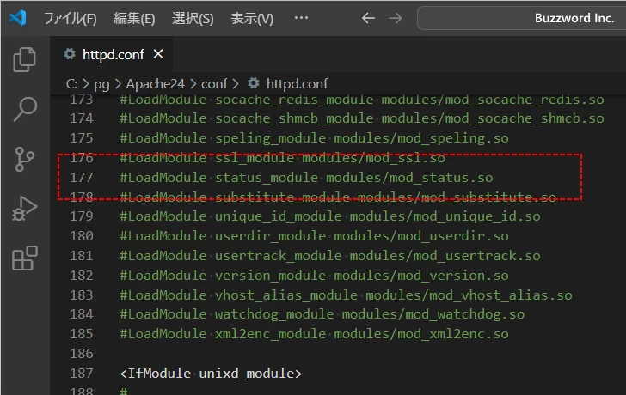Image resolution: width=626 pixels, height=395 pixels.
Task: Open the Extensions view
Action: pyautogui.click(x=25, y=258)
